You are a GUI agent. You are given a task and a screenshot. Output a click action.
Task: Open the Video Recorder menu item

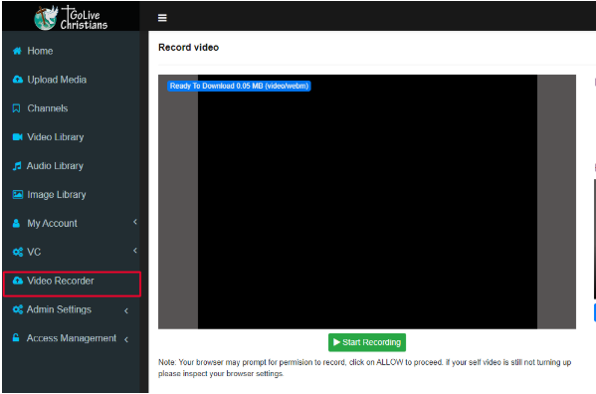[x=72, y=284]
